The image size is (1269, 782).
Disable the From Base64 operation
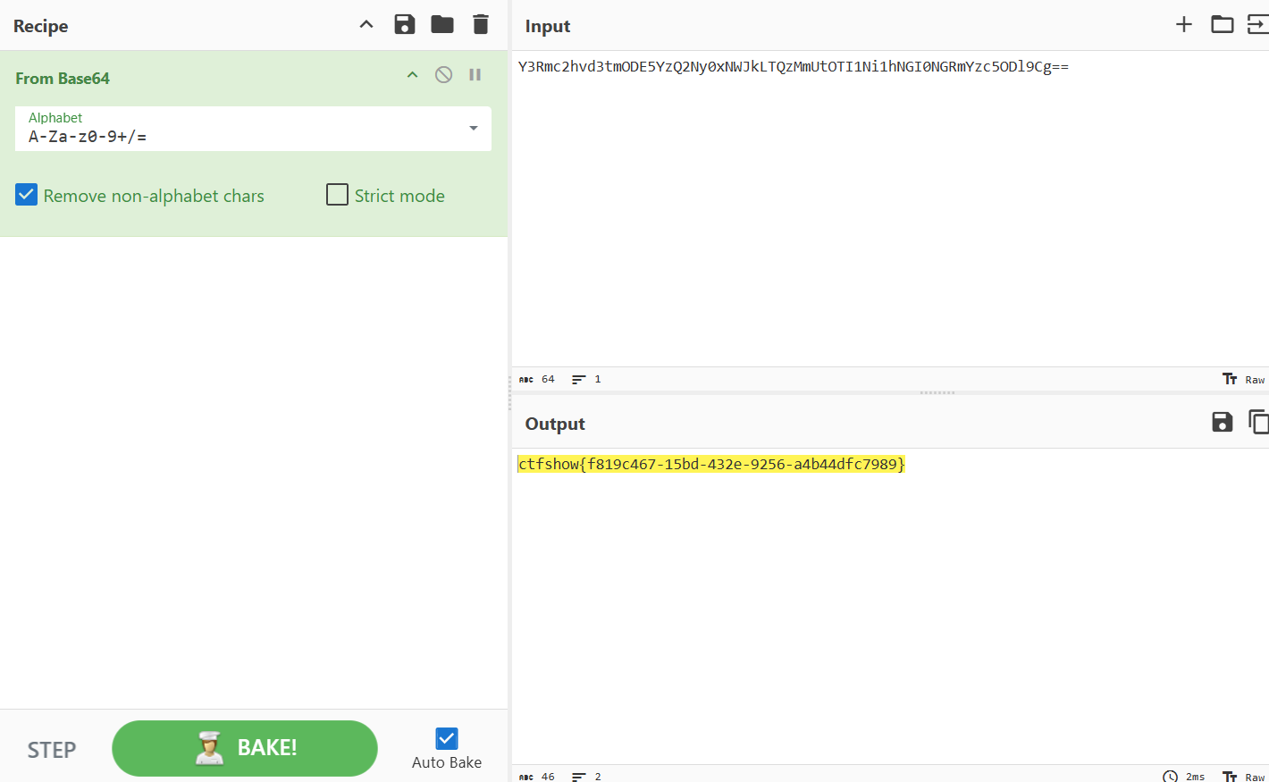[443, 75]
